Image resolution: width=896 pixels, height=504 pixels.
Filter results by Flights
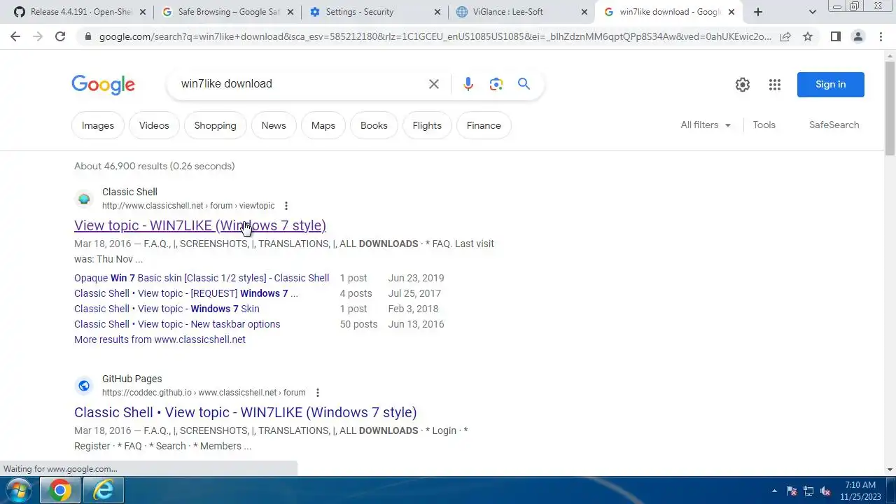pyautogui.click(x=427, y=125)
